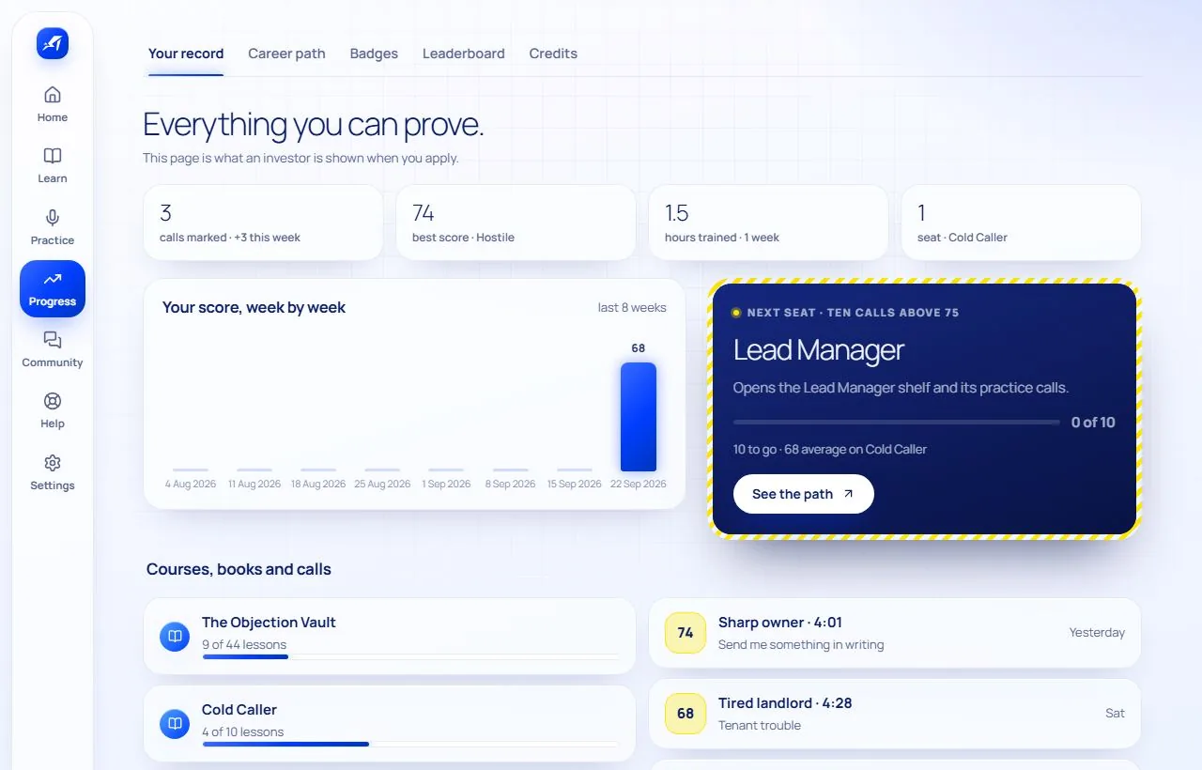Click the Lead Manager heading
This screenshot has height=770, width=1202.
pos(819,350)
